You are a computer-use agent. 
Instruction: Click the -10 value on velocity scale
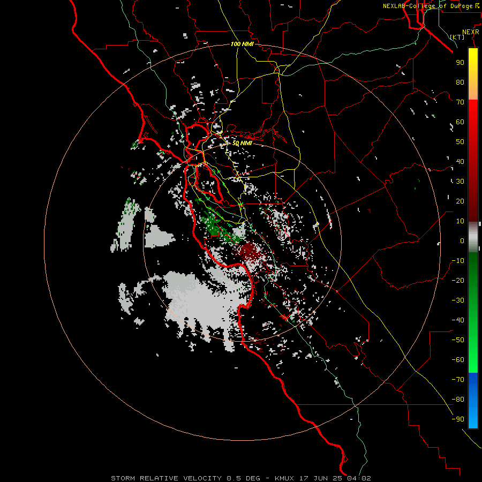coord(458,261)
